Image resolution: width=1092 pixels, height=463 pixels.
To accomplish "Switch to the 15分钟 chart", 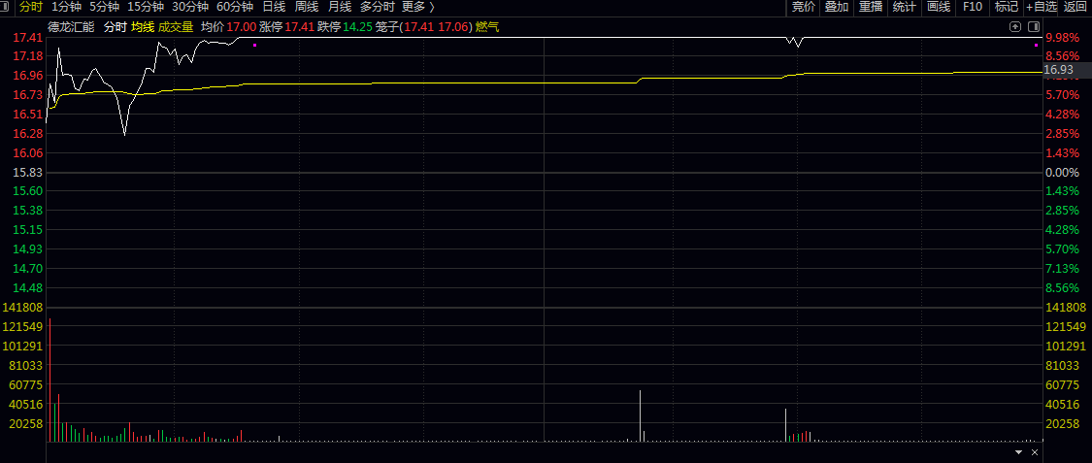I will pyautogui.click(x=146, y=7).
